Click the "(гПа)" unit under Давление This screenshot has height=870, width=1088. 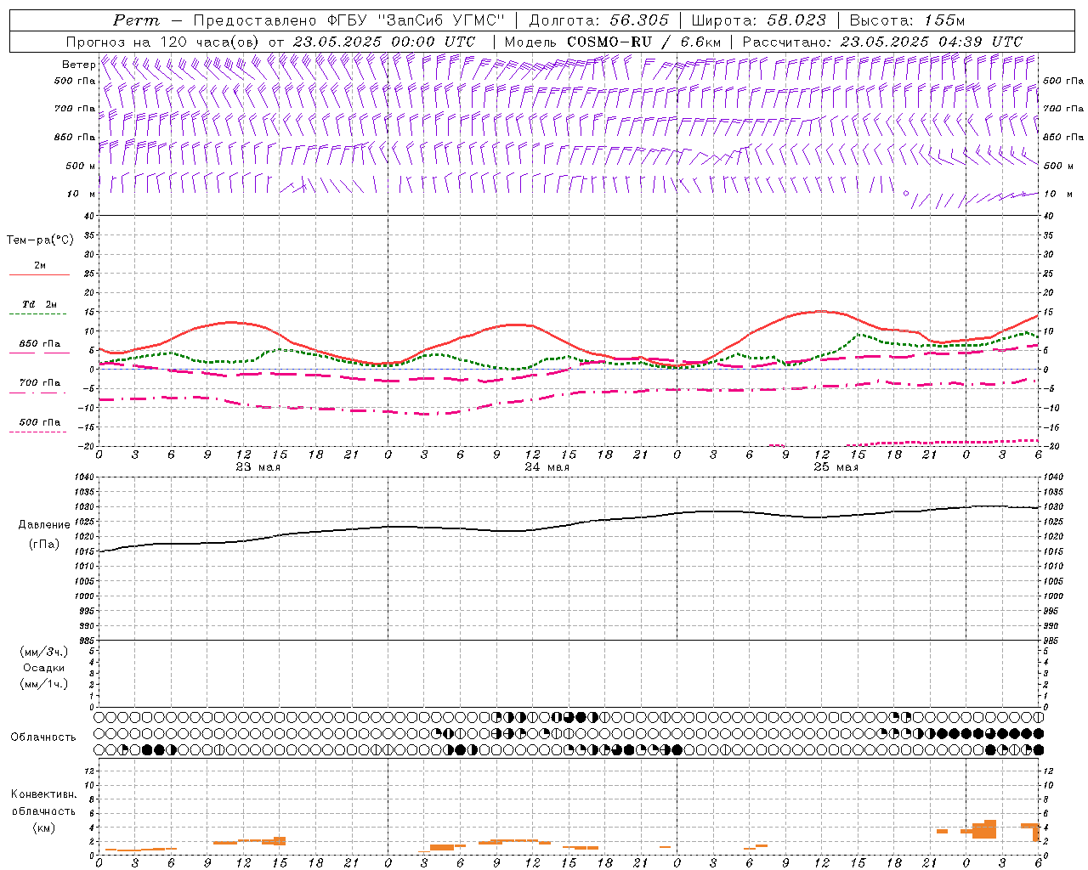pyautogui.click(x=44, y=544)
